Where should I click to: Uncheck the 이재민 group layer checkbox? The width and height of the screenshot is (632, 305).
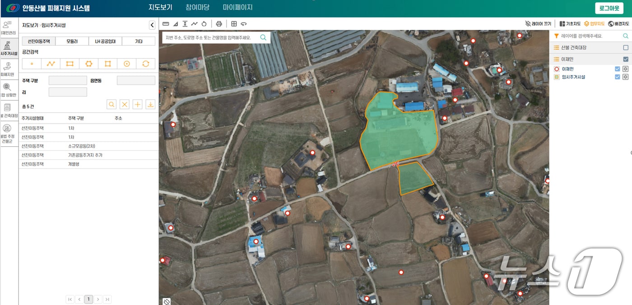pyautogui.click(x=625, y=59)
